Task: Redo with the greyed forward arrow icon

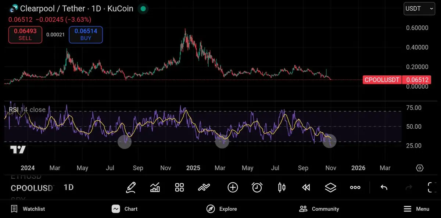Action: coord(409,187)
